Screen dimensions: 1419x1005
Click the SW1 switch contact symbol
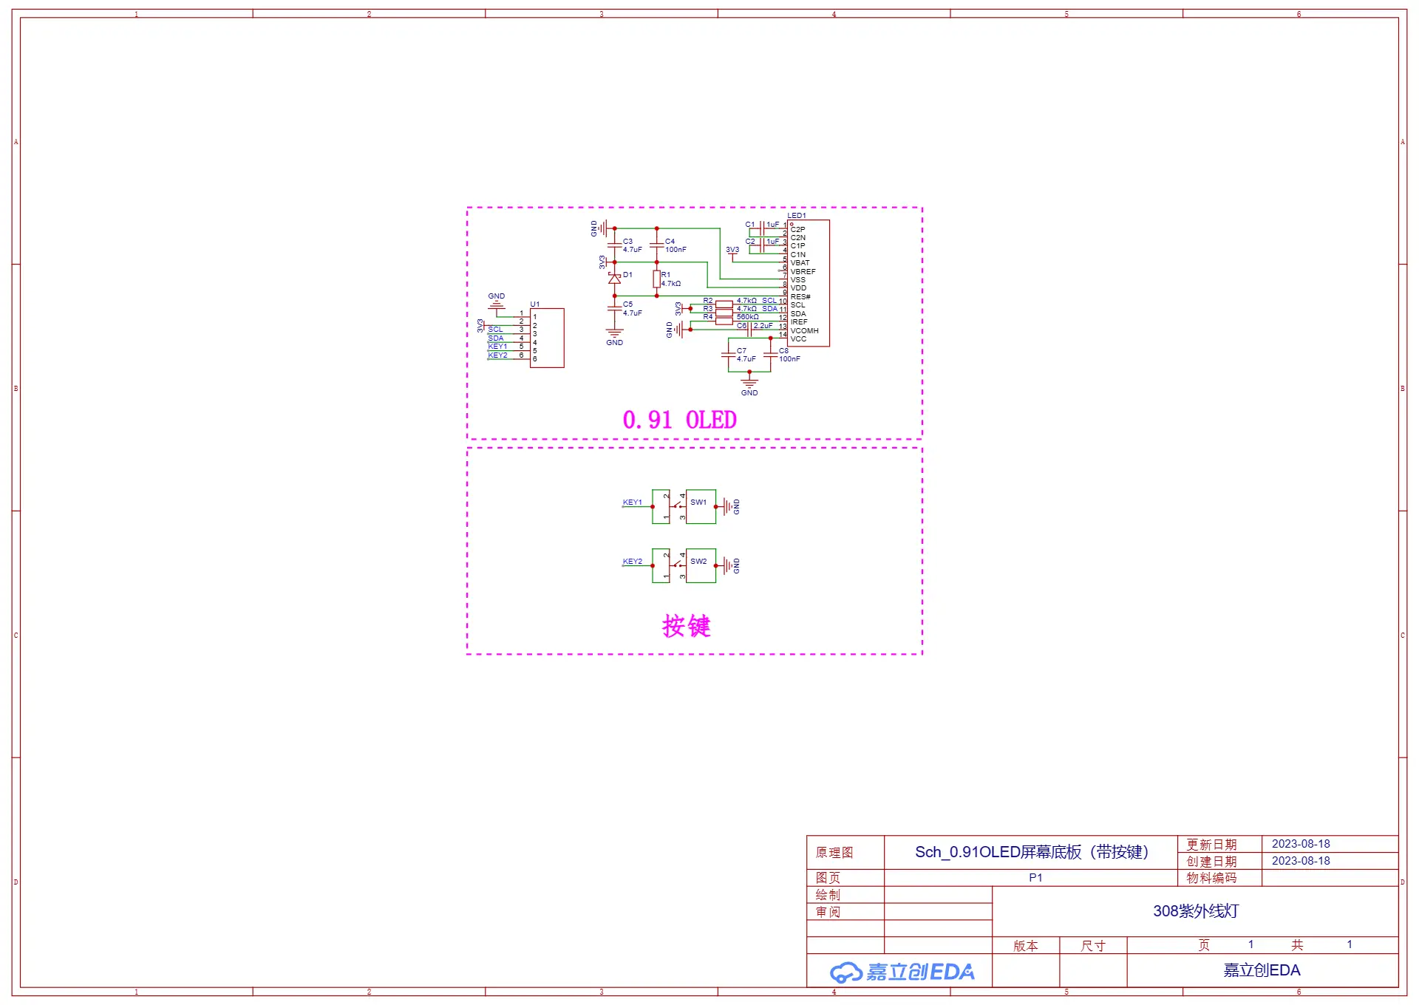677,507
